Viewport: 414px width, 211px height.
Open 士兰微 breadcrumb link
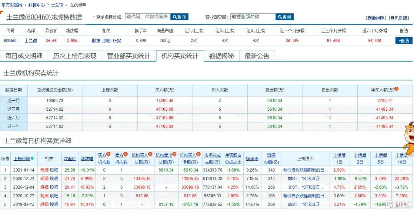[x=57, y=5]
